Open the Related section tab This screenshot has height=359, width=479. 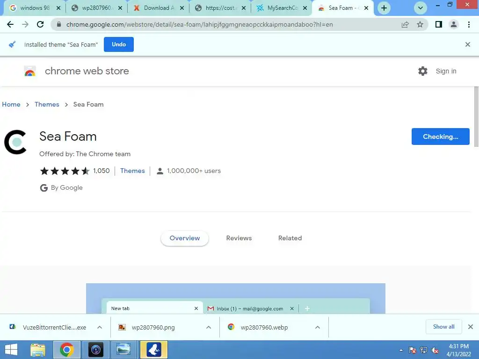[290, 238]
